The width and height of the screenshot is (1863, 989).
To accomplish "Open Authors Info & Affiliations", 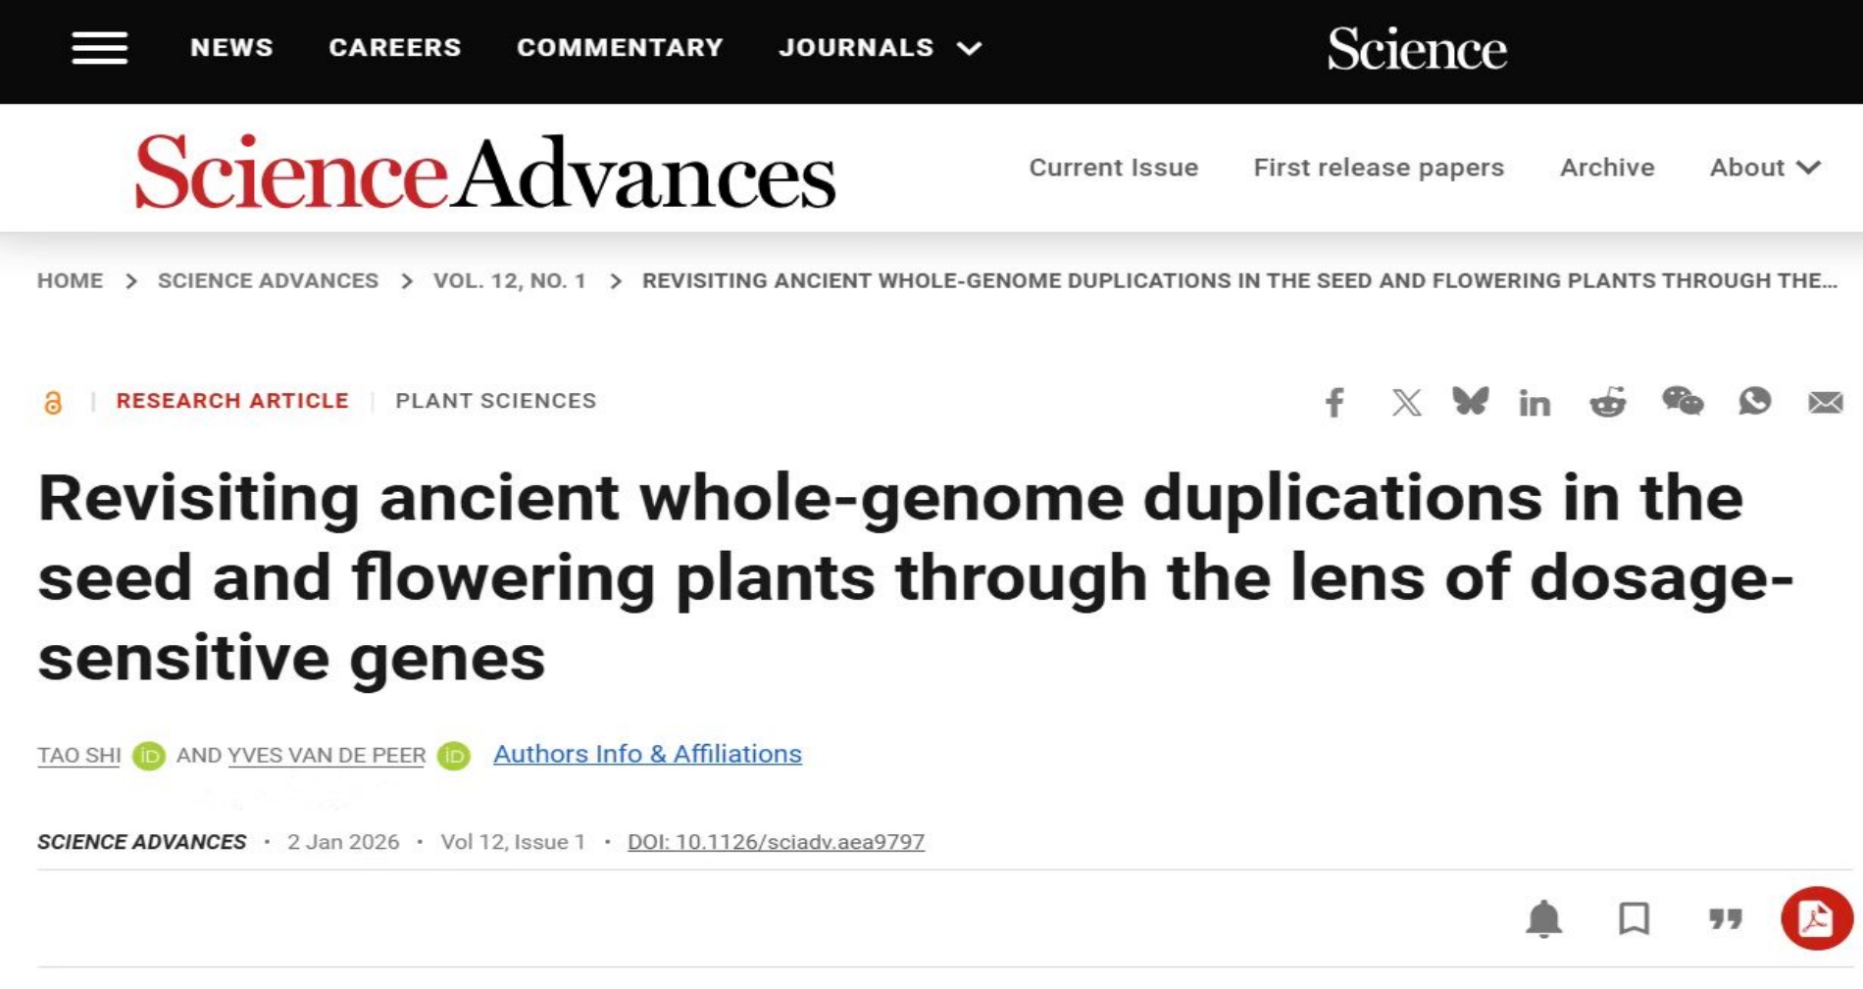I will coord(647,754).
